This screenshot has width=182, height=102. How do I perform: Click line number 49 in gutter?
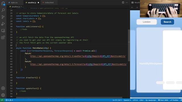click(11, 78)
